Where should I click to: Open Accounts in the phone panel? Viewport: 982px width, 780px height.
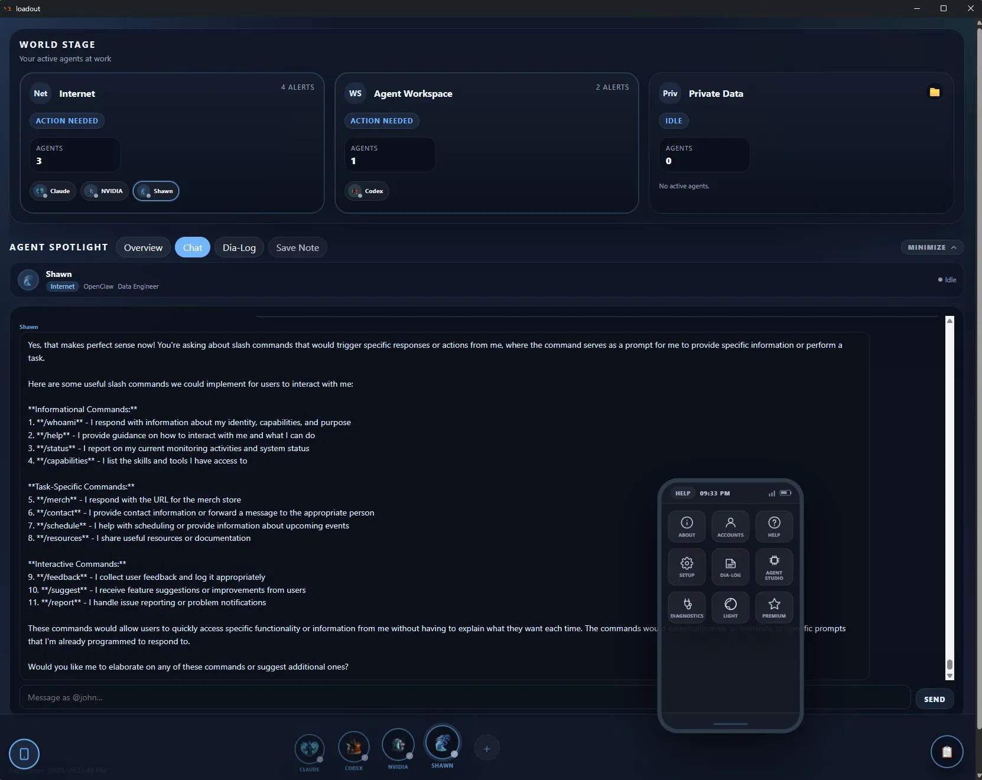[x=730, y=526]
